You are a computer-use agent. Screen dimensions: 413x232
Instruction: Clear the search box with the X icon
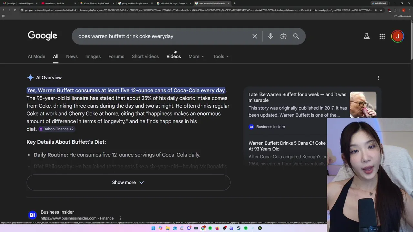click(x=255, y=36)
